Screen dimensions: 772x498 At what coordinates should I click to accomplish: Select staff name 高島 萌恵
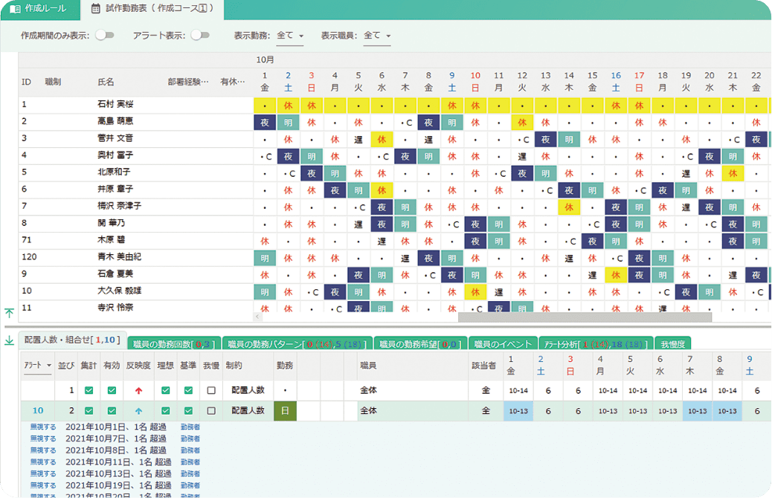click(116, 121)
